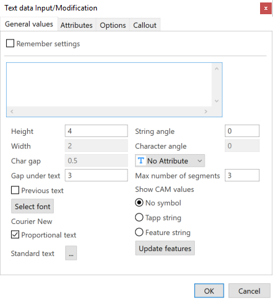273x306 pixels.
Task: Choose the Feature string radio option
Action: pos(139,232)
